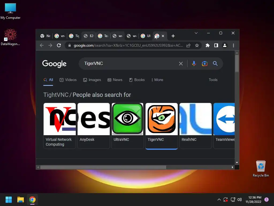
Task: Select the Virtual Network Computing card
Action: point(60,126)
